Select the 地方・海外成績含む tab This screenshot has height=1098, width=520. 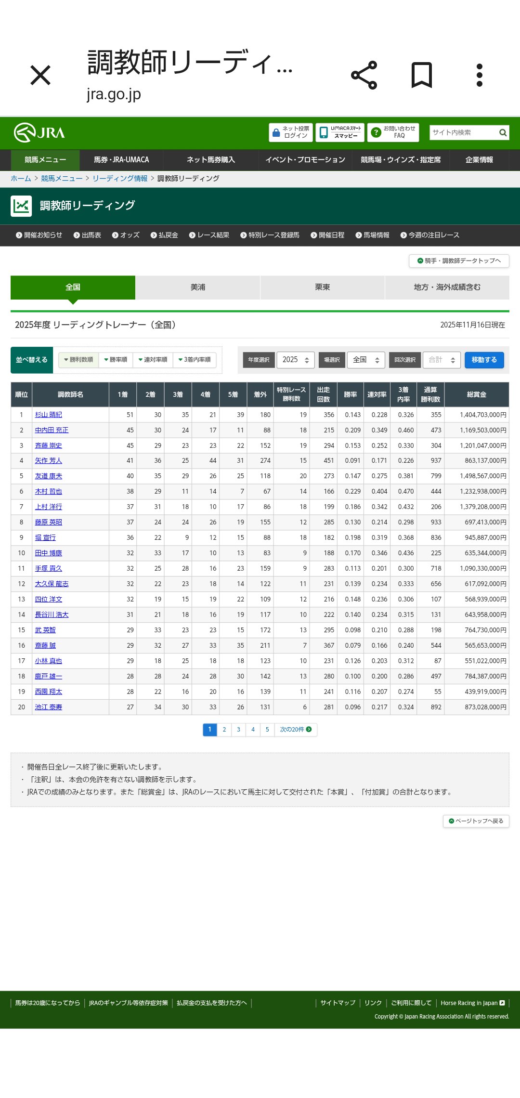point(447,288)
